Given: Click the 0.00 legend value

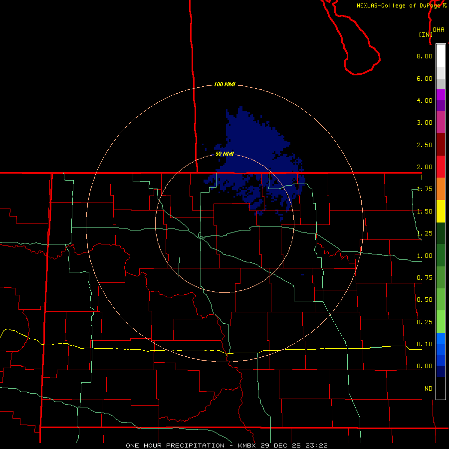Looking at the screenshot, I should point(425,366).
